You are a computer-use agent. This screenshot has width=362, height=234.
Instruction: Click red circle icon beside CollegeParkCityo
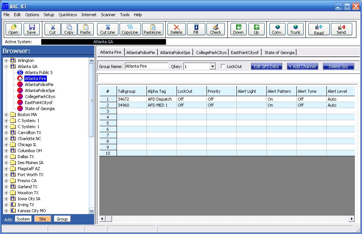[x=20, y=97]
